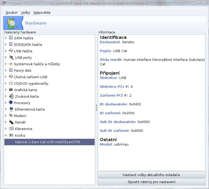209x189 pixels.
Task: Click the Hardware magnifier banner icon
Action: tap(13, 23)
